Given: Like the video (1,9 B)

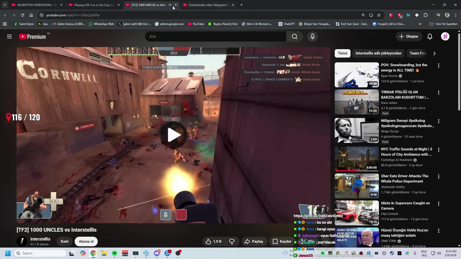Looking at the screenshot, I should pyautogui.click(x=213, y=241).
